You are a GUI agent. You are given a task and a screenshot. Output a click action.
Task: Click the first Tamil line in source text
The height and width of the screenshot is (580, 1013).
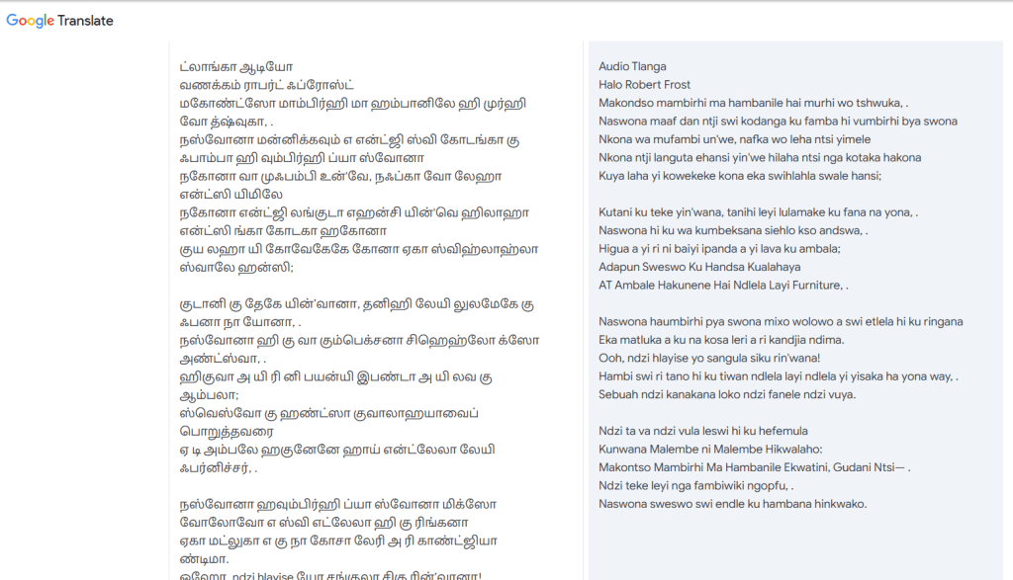(222, 67)
